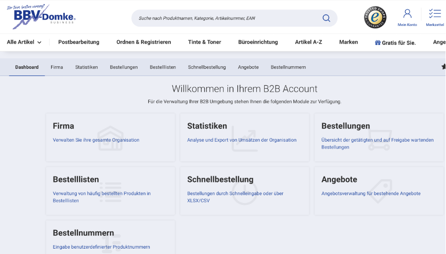
Task: Click Übersicht der getätigten Bestellungen link
Action: point(377,144)
